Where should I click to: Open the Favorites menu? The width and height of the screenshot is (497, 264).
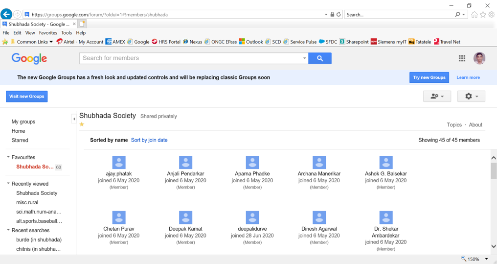pos(48,33)
